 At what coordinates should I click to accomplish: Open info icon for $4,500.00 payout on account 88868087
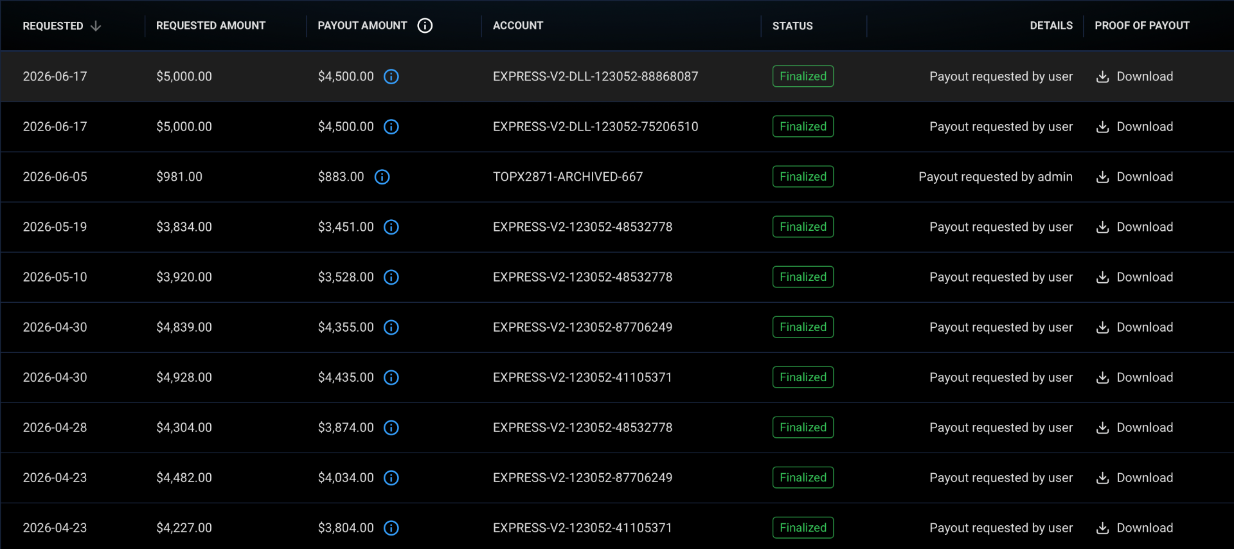point(391,76)
